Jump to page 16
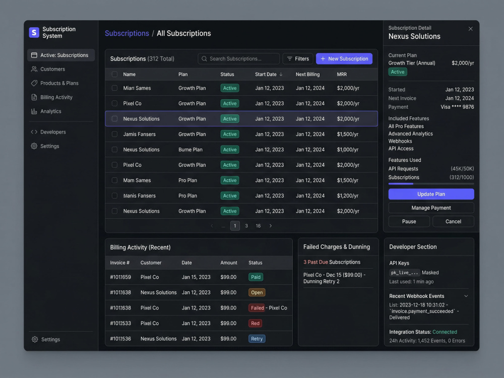Screen dimensions: 504x378 tap(258, 226)
